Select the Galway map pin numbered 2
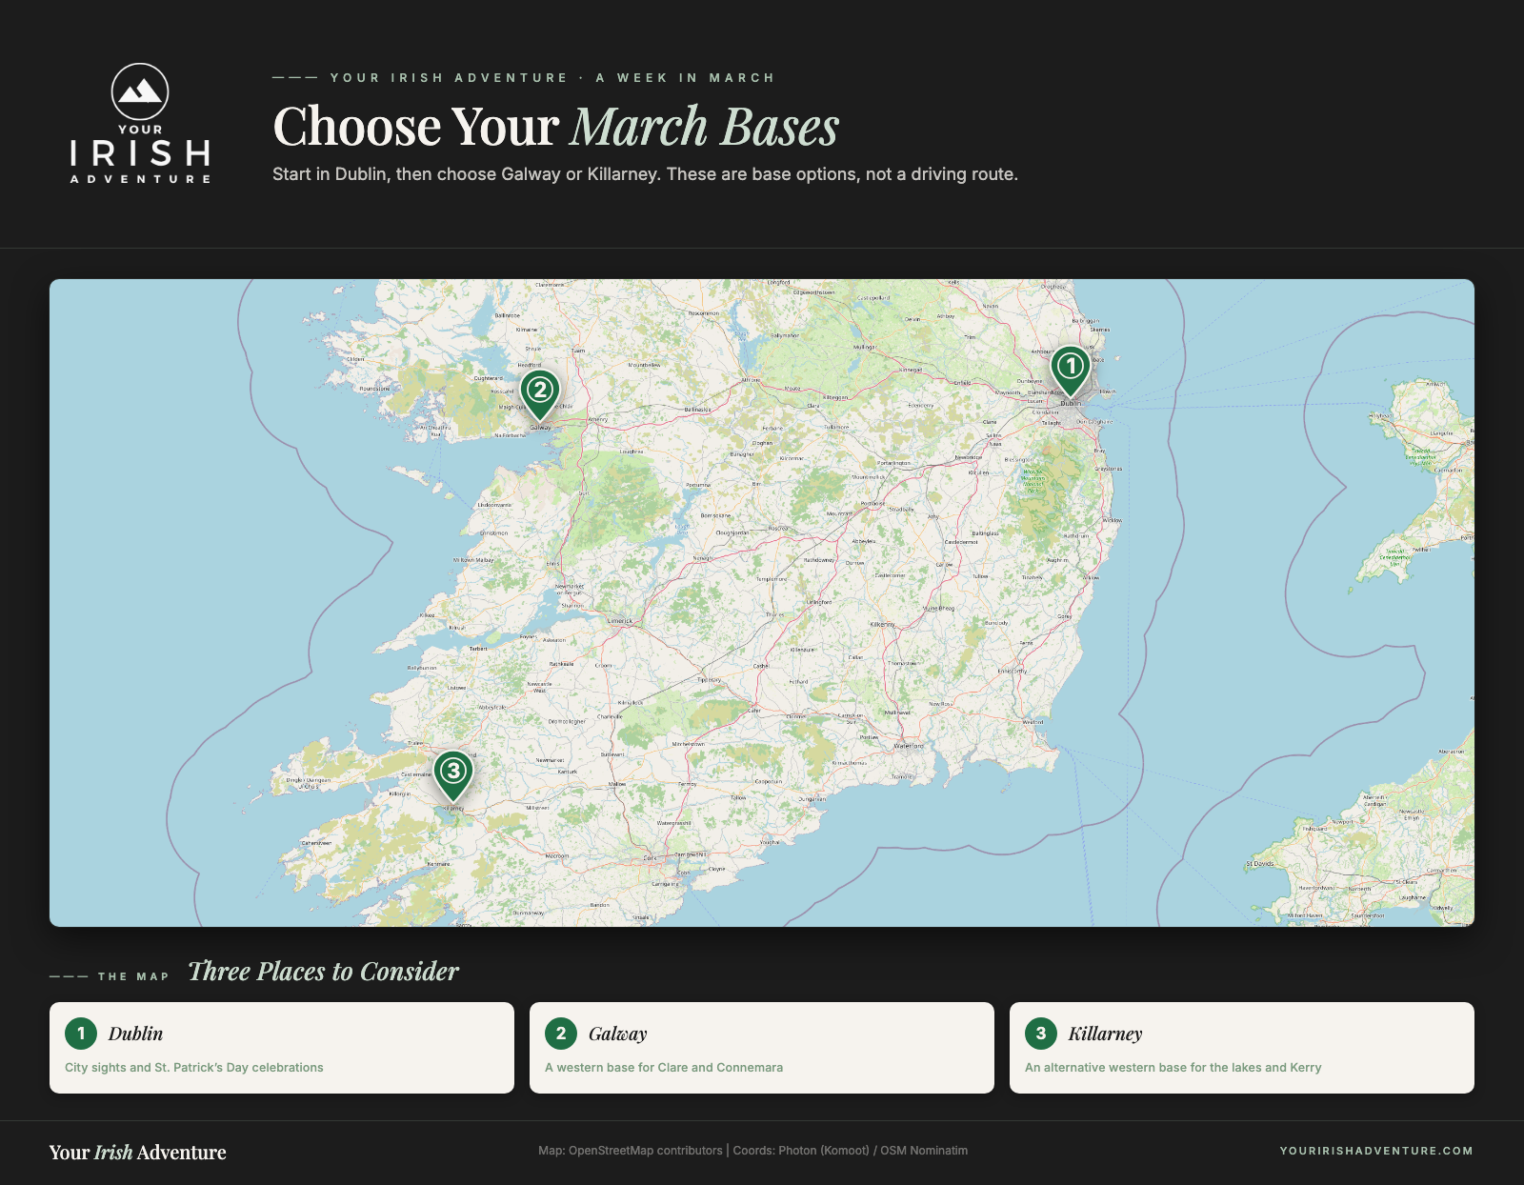This screenshot has width=1524, height=1185. click(540, 394)
